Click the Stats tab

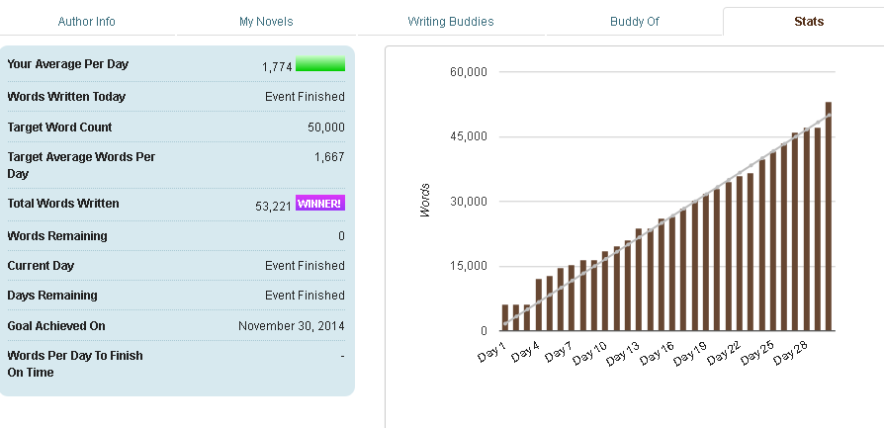click(x=809, y=21)
